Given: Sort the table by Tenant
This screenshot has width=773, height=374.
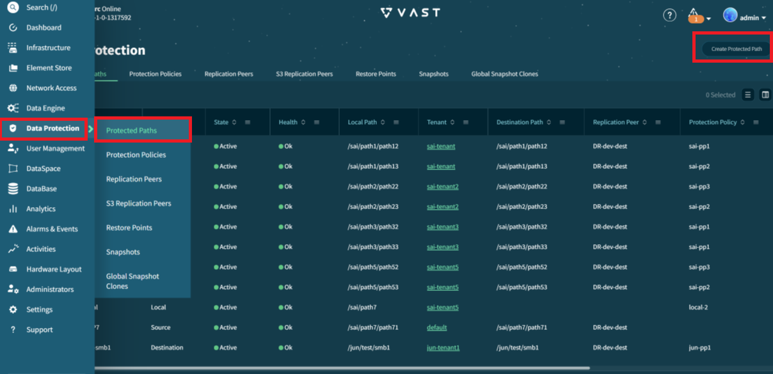Looking at the screenshot, I should (x=452, y=122).
